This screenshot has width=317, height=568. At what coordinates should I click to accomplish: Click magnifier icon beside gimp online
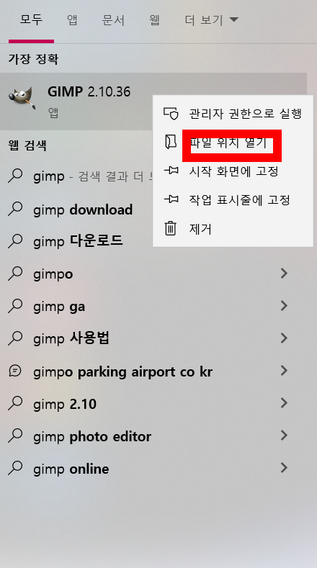15,468
